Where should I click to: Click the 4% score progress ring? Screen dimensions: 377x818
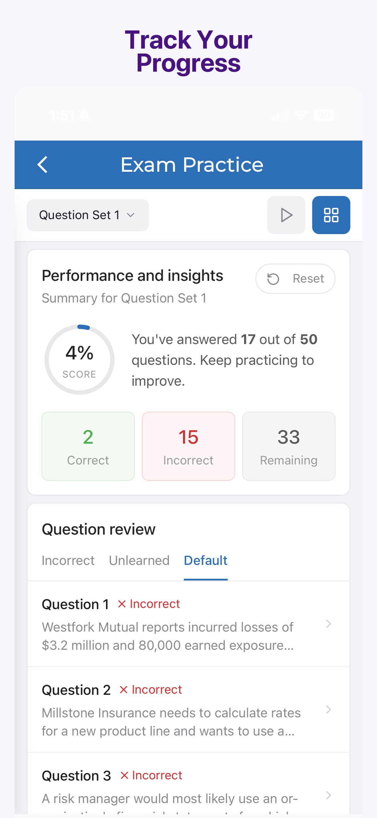79,360
